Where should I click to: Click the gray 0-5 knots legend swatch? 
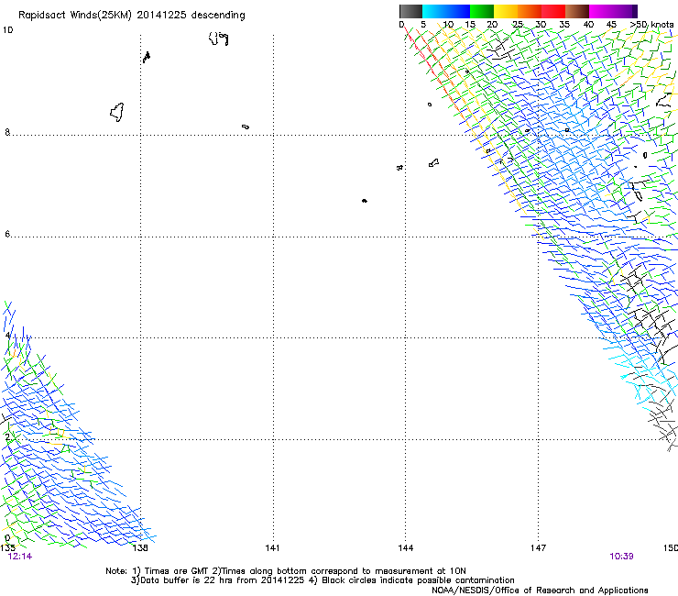[410, 11]
